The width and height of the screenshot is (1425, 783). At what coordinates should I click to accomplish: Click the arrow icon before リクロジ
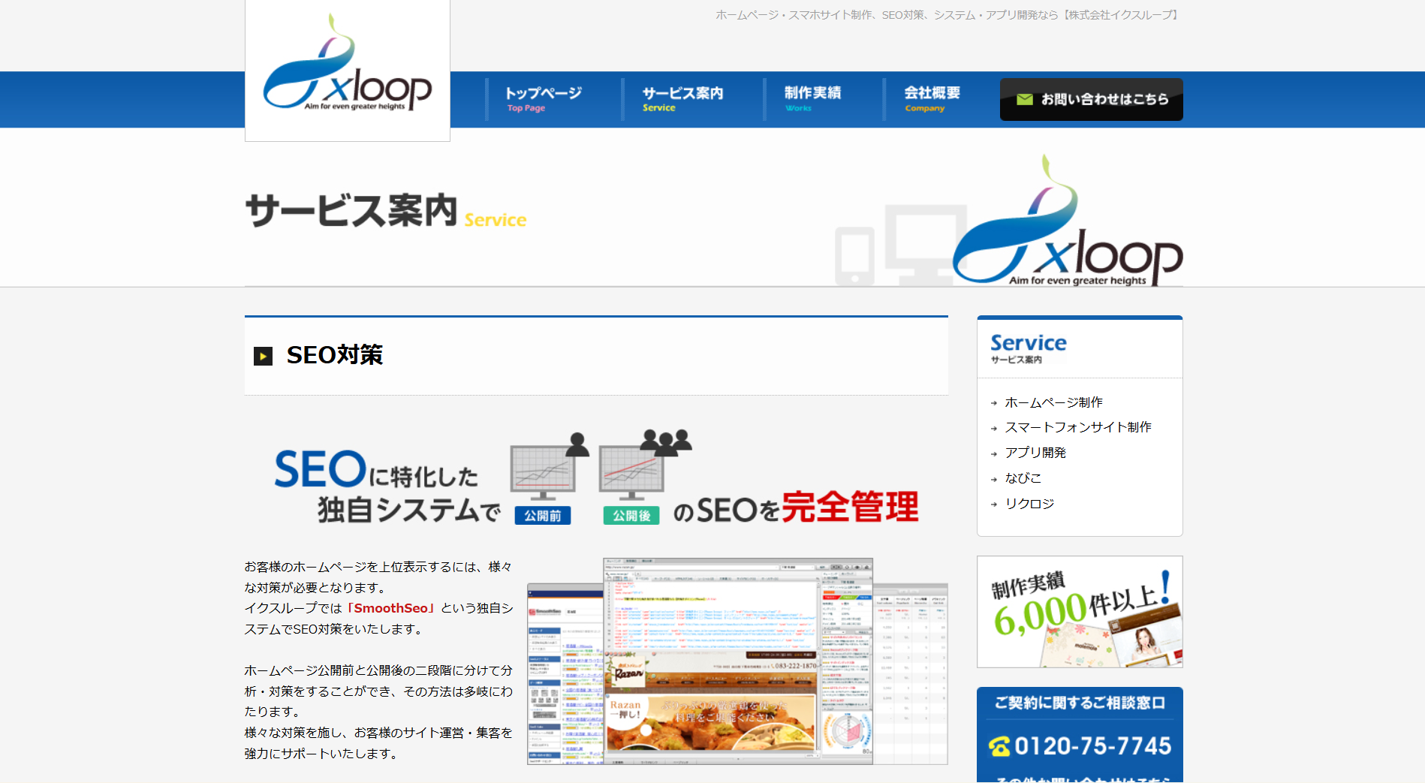point(993,504)
